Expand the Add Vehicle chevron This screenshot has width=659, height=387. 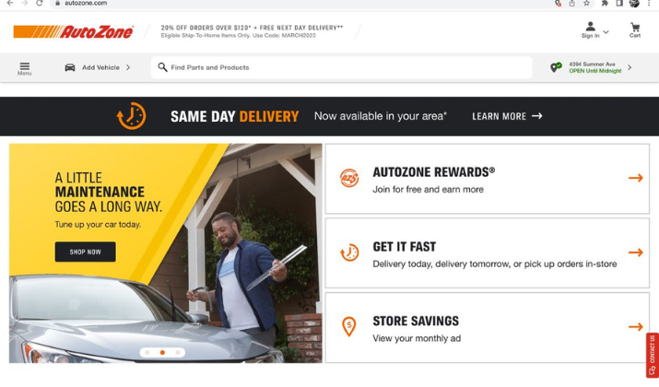128,67
